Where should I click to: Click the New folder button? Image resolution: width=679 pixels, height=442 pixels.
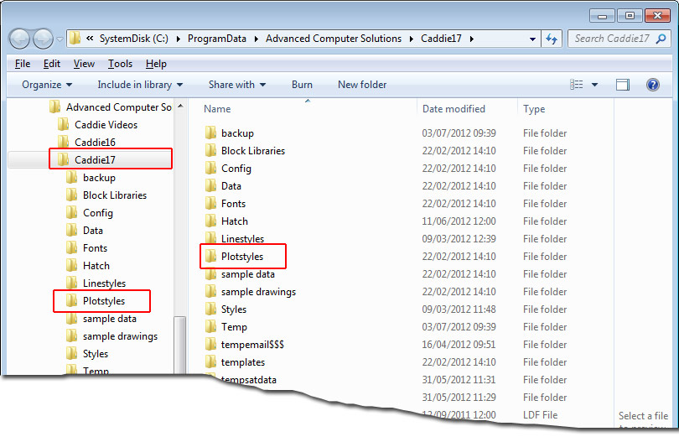pos(362,85)
